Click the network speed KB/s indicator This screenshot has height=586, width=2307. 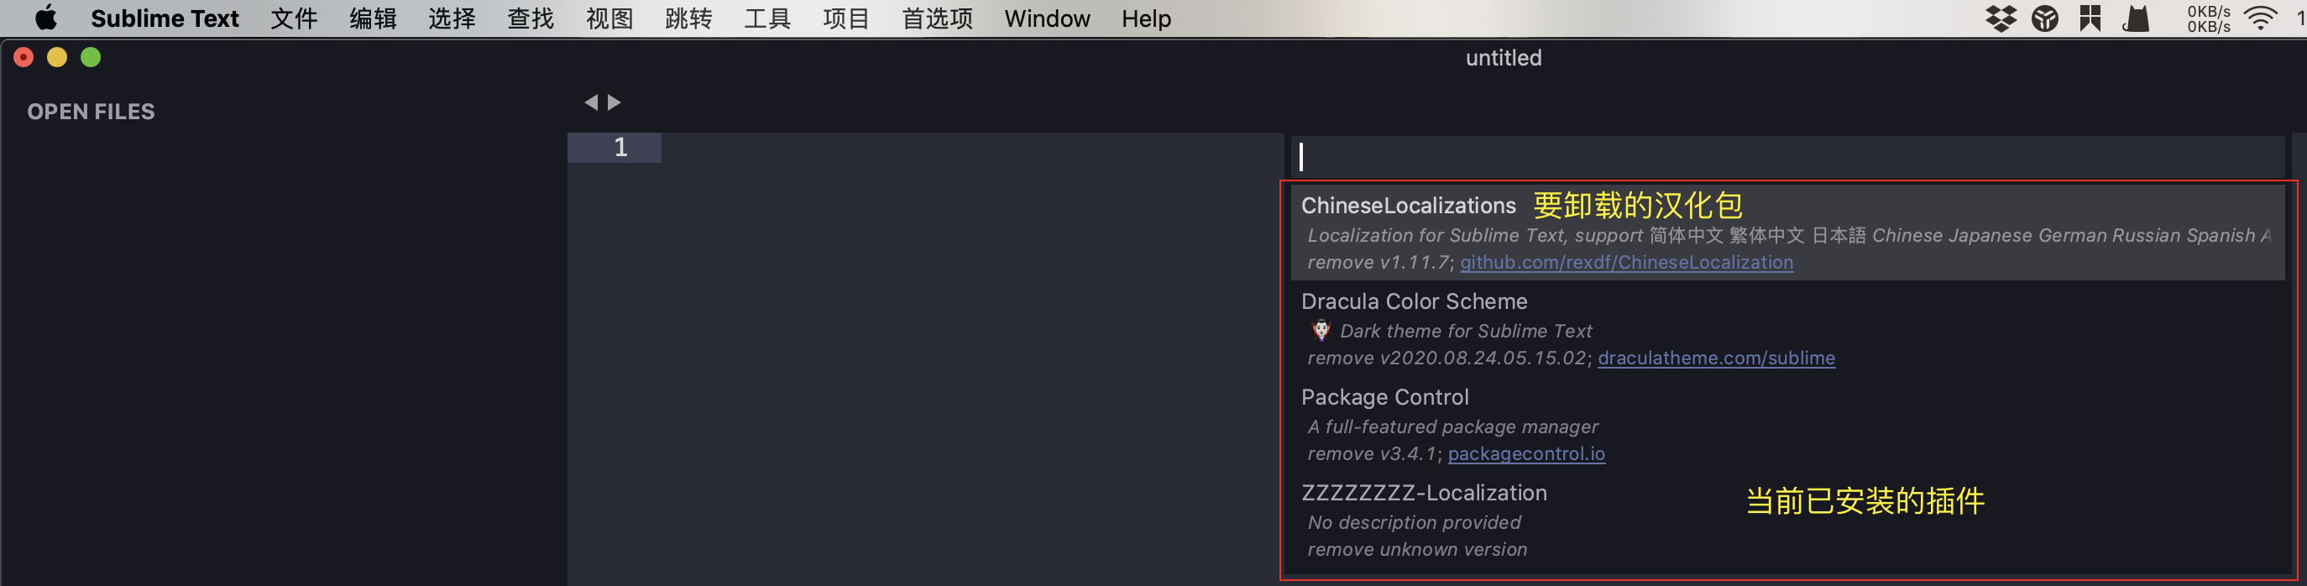click(x=2209, y=18)
